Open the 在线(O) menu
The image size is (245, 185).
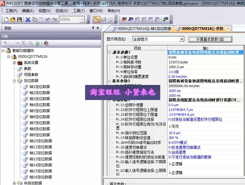(62, 11)
